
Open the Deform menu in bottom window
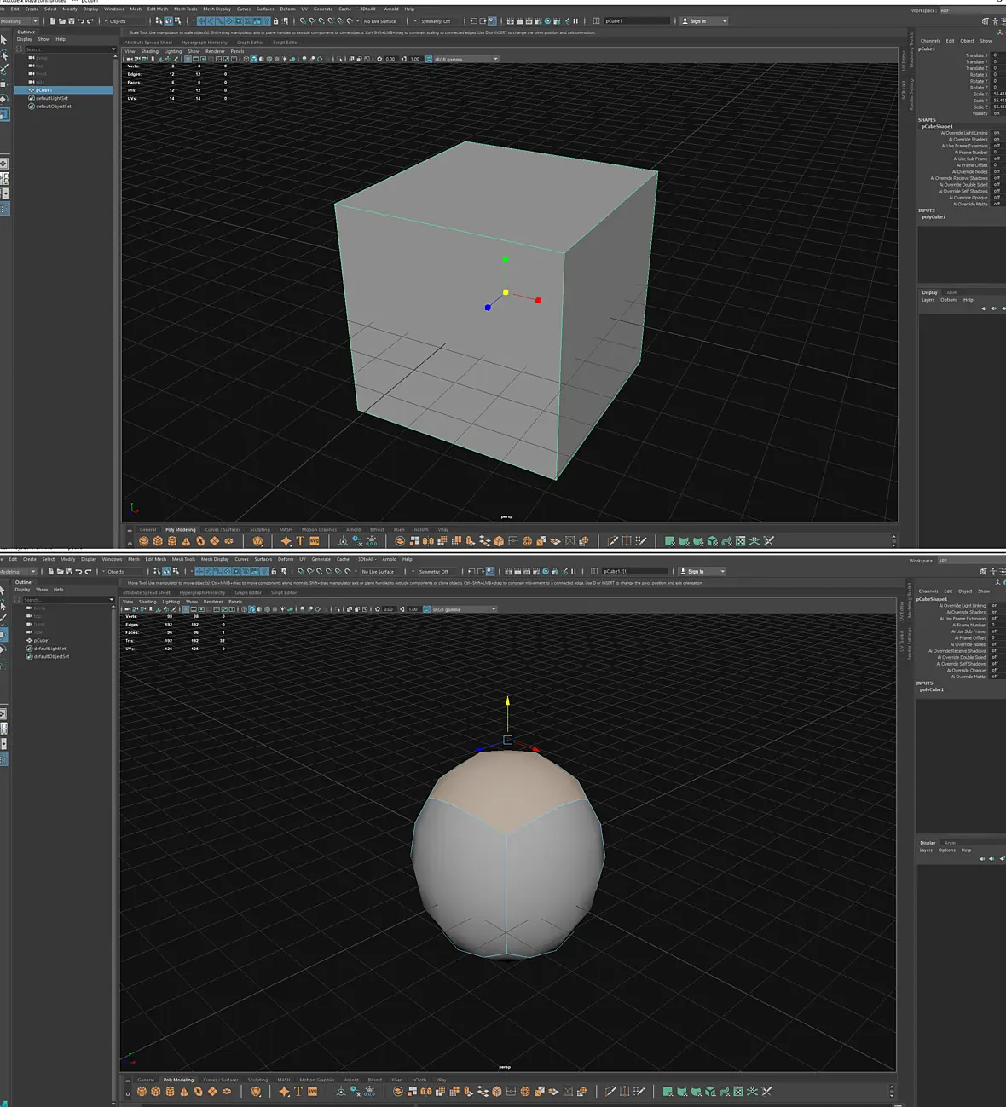[x=286, y=560]
